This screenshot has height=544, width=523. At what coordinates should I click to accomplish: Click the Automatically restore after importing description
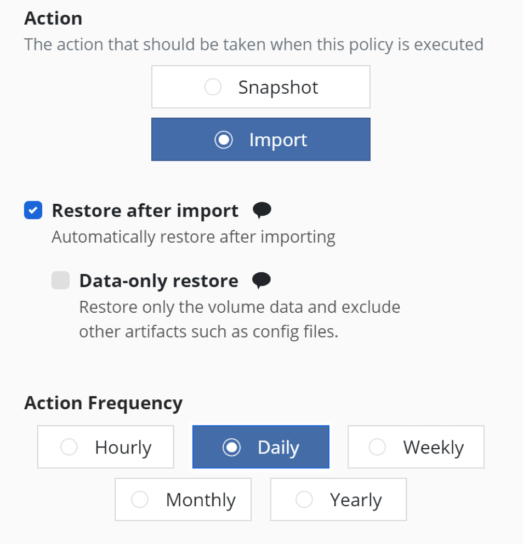[194, 237]
